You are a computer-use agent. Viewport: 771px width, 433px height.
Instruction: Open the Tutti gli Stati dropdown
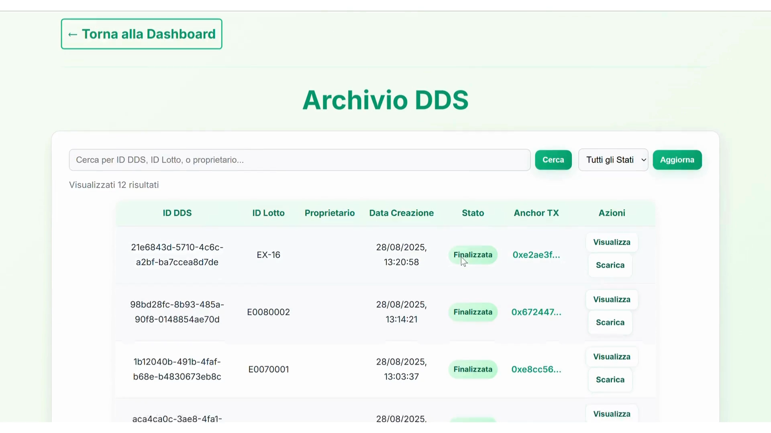tap(613, 160)
